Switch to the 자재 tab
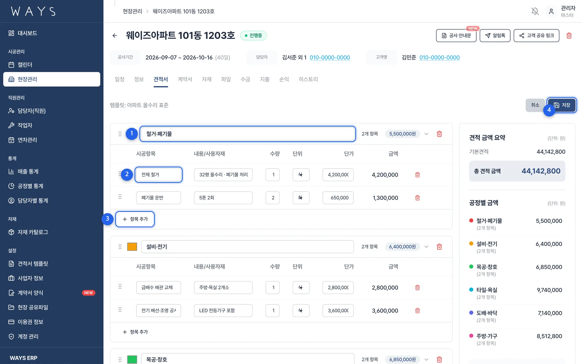 [x=207, y=79]
